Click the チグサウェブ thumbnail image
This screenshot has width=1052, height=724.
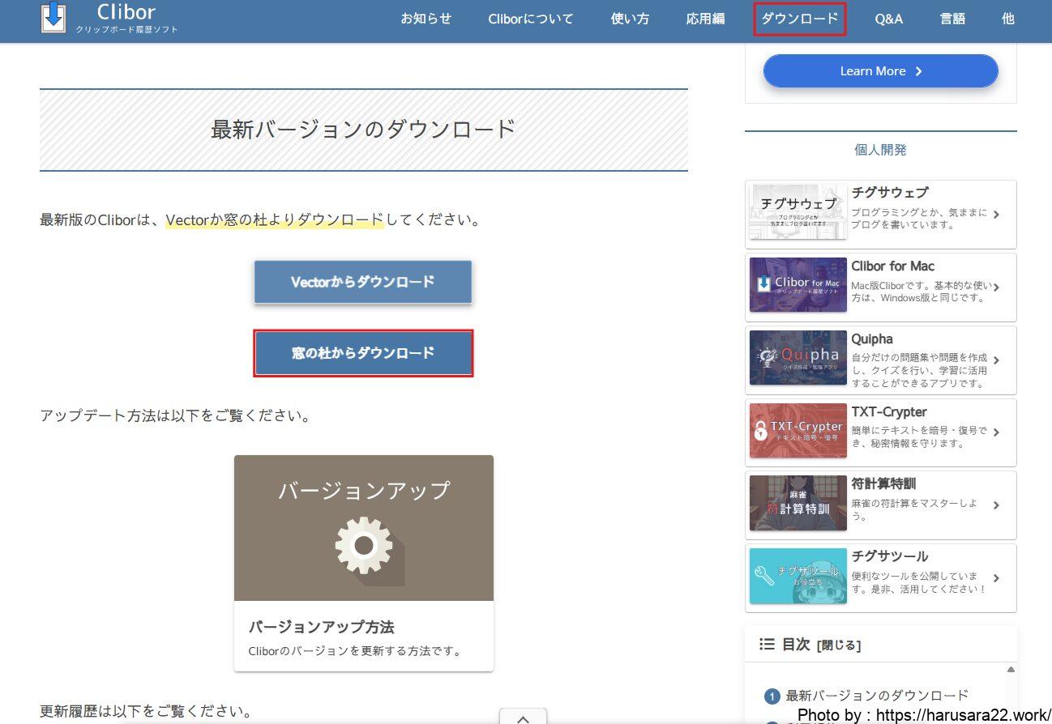click(x=797, y=212)
